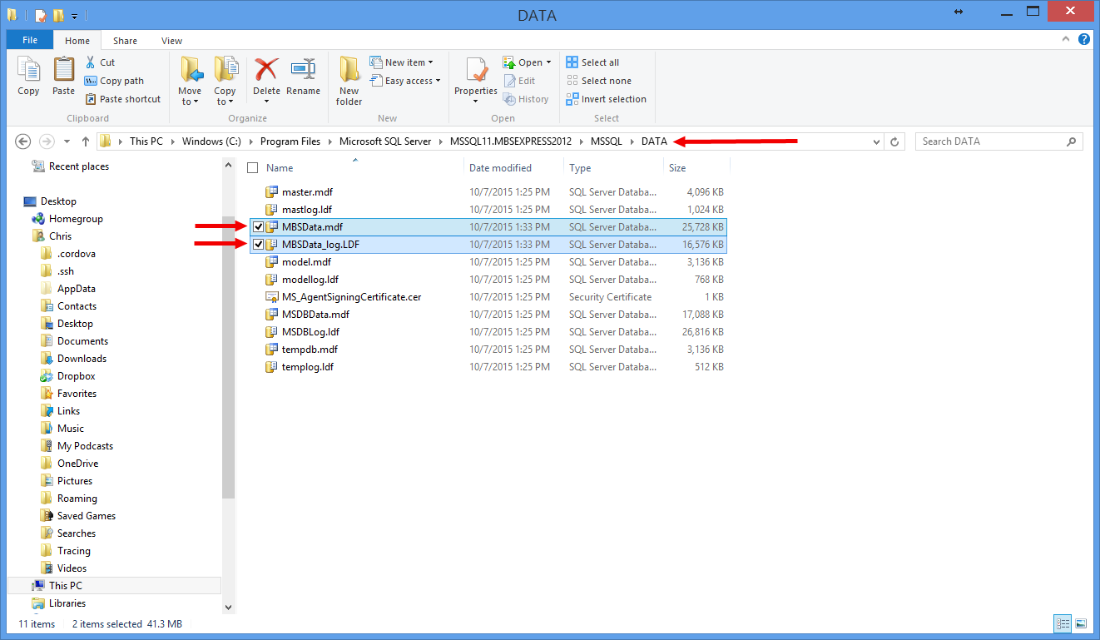Open the Move to dropdown
Screen dimensions: 1100x640
click(190, 81)
